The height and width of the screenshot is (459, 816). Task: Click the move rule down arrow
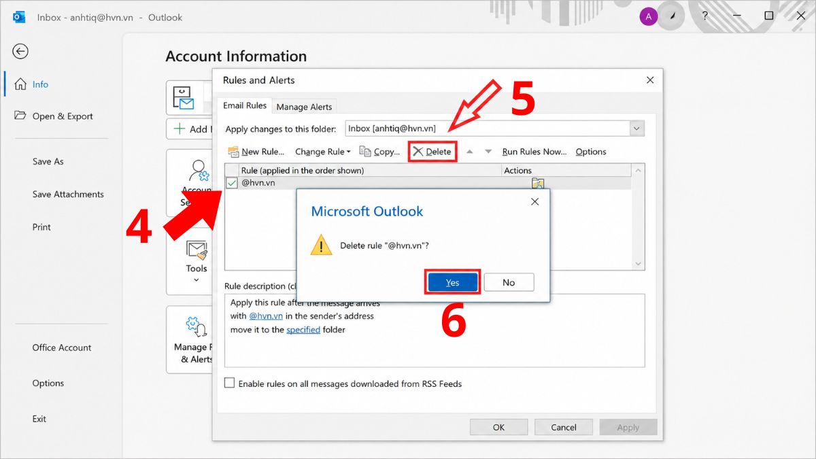coord(487,152)
